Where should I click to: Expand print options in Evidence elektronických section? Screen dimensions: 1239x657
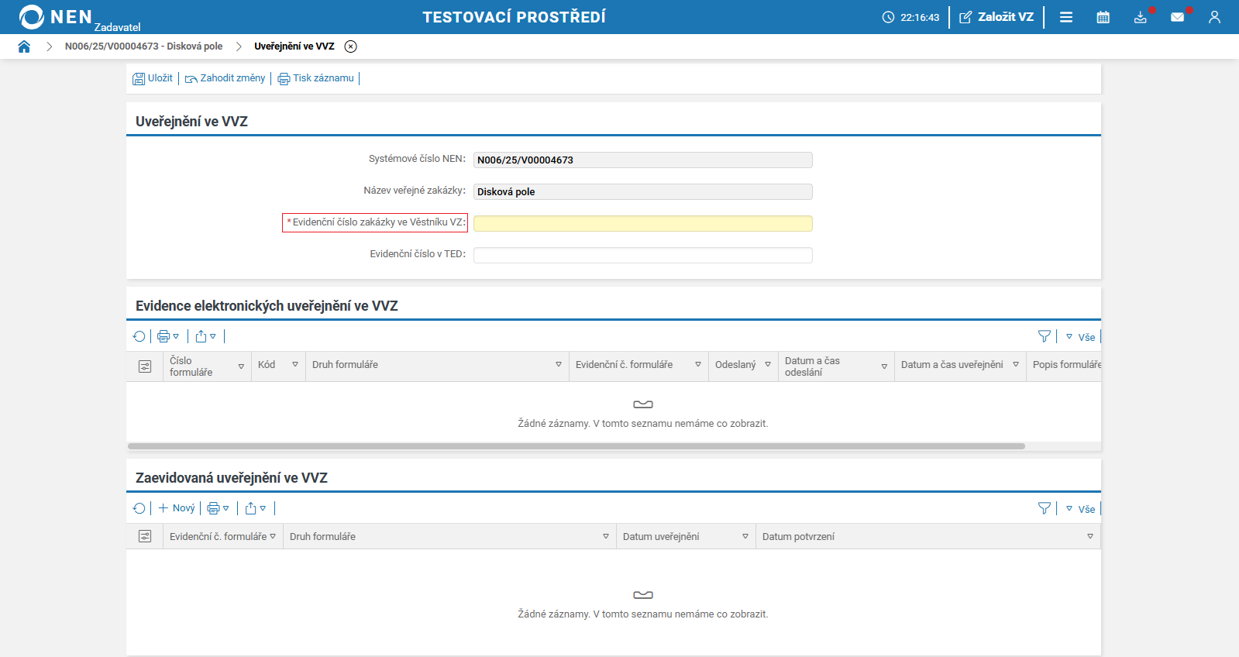pyautogui.click(x=168, y=336)
